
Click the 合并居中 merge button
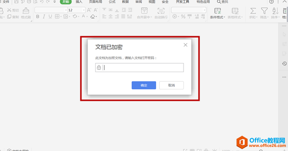pyautogui.click(x=144, y=13)
